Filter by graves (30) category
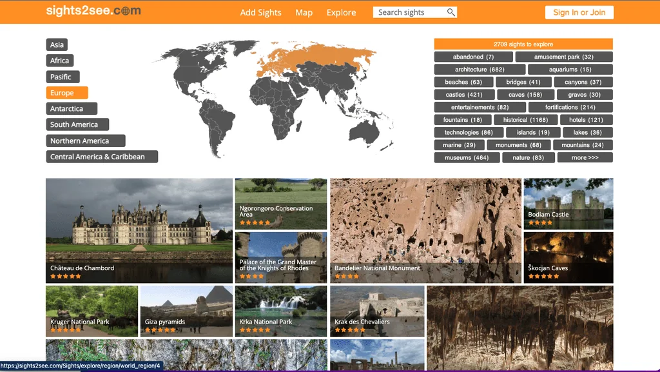This screenshot has width=660, height=372. pos(585,95)
